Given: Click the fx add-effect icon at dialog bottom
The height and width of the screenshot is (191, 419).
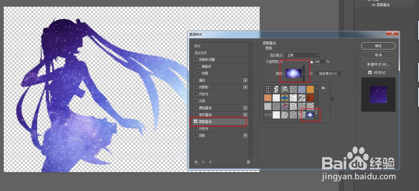Looking at the screenshot, I should 196,162.
